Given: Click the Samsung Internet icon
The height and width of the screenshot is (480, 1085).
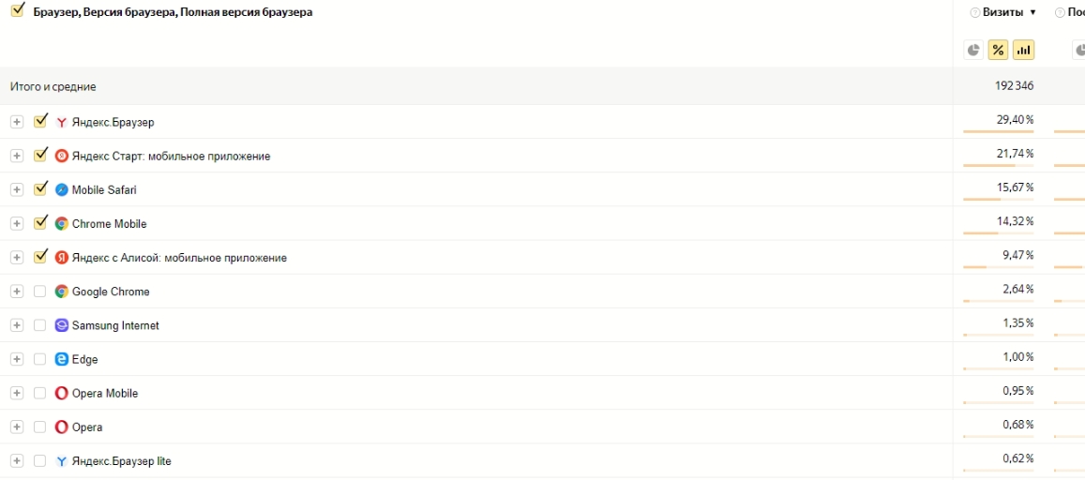Looking at the screenshot, I should click(62, 325).
